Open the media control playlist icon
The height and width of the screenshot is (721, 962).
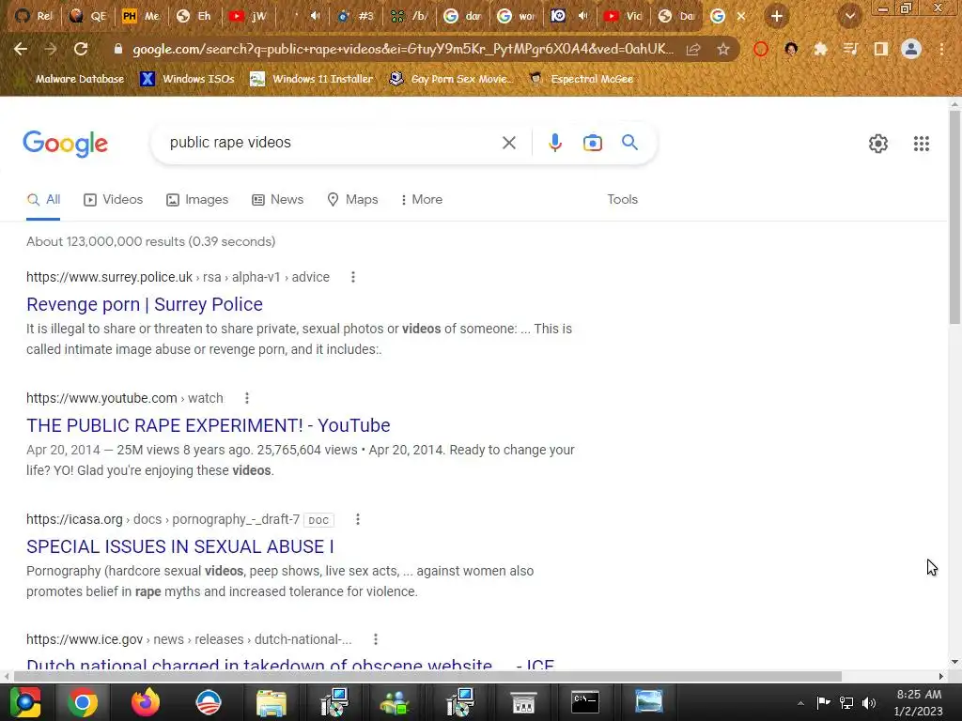tap(850, 49)
